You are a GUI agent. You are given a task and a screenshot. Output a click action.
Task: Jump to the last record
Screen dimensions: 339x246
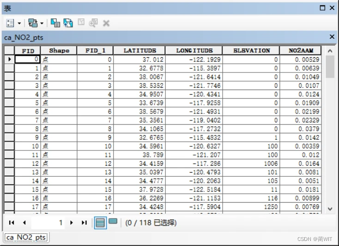pos(85,222)
